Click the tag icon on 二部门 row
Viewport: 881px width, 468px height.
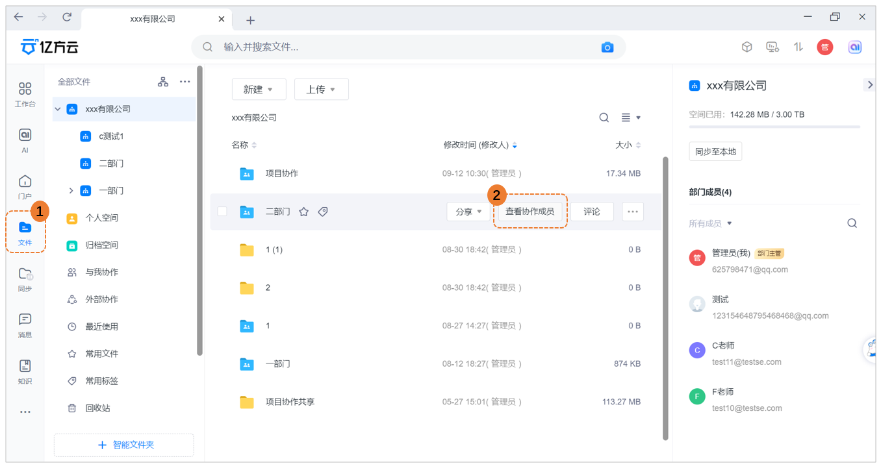coord(323,212)
